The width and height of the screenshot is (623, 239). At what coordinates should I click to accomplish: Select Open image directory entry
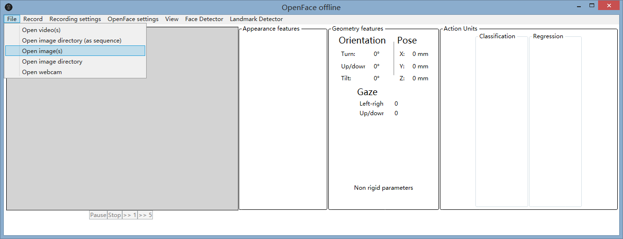(75, 62)
